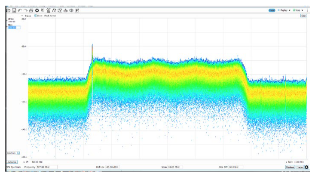315x177 pixels.
Task: Open settings with the toolbar gear icon
Action: click(x=37, y=10)
